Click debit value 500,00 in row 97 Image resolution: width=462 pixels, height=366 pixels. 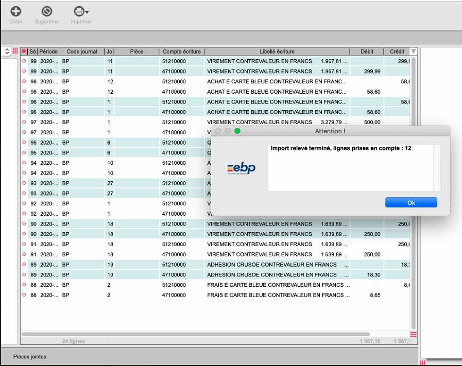(372, 122)
